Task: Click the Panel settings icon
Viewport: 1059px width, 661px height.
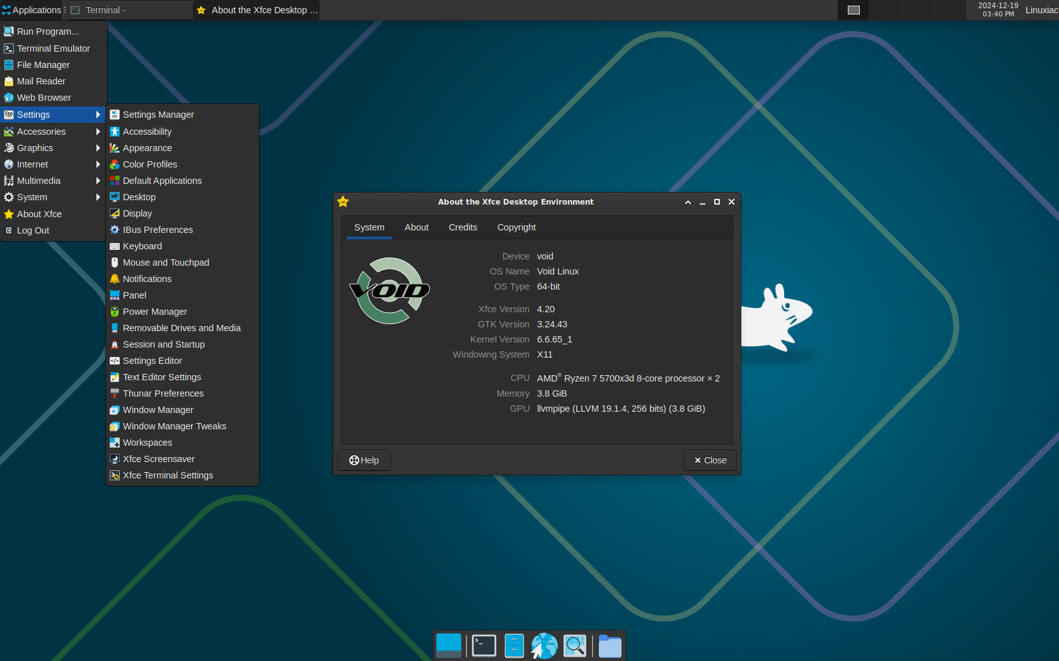Action: (x=115, y=295)
